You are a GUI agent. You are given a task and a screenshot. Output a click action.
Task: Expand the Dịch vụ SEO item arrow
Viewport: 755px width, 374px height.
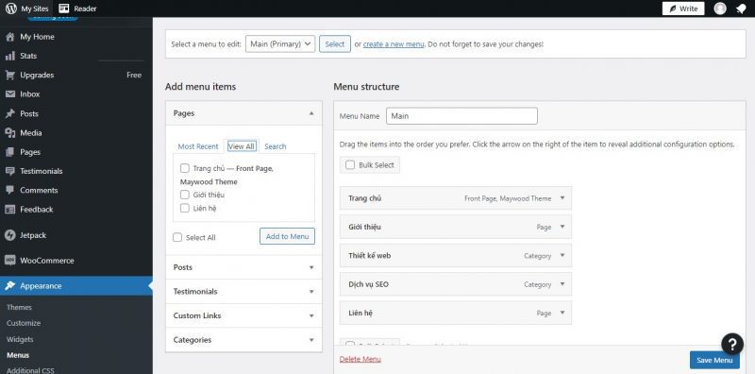click(562, 284)
